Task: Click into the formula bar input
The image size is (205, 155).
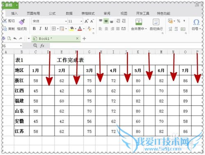Action: tap(126, 46)
